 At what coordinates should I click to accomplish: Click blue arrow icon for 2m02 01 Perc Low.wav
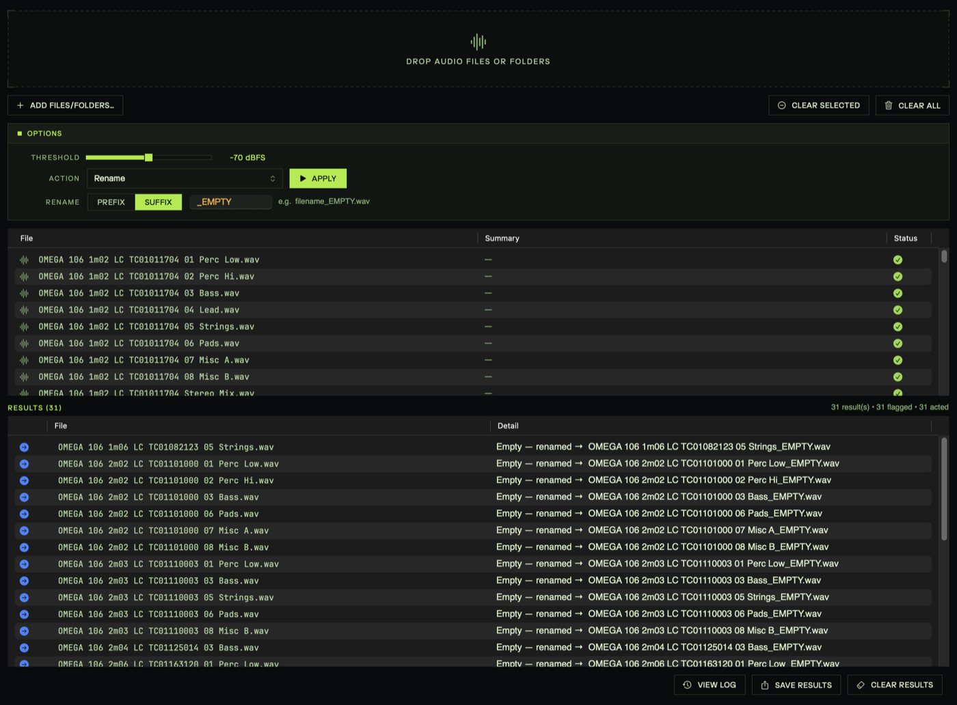(x=24, y=464)
